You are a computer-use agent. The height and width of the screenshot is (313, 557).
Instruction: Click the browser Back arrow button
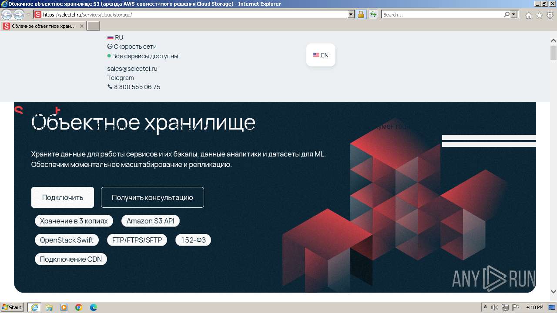click(x=7, y=14)
